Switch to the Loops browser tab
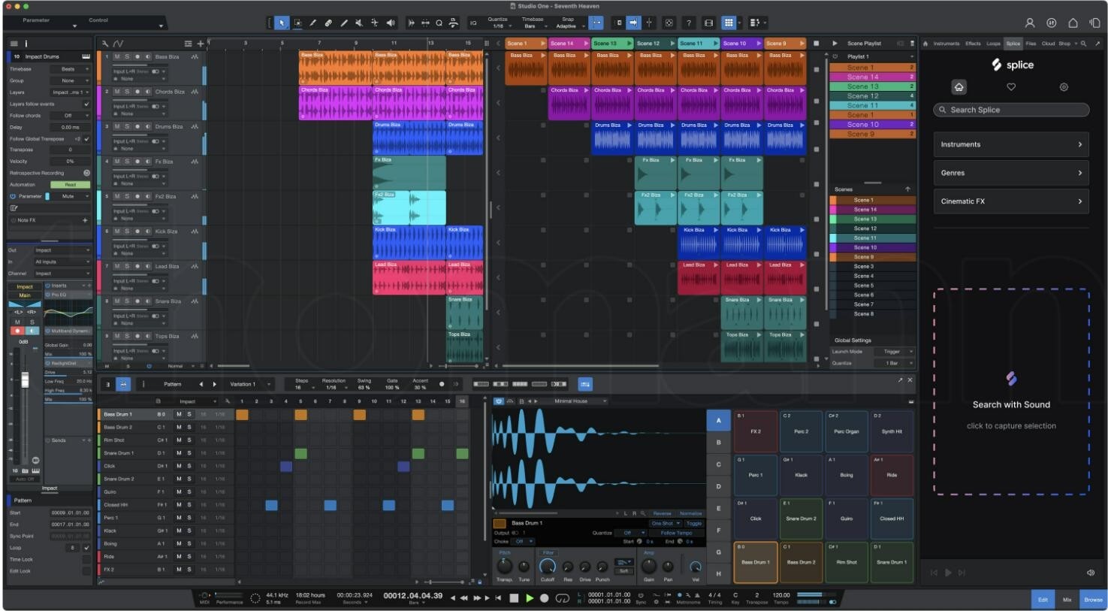Viewport: 1108px width, 611px height. 993,44
